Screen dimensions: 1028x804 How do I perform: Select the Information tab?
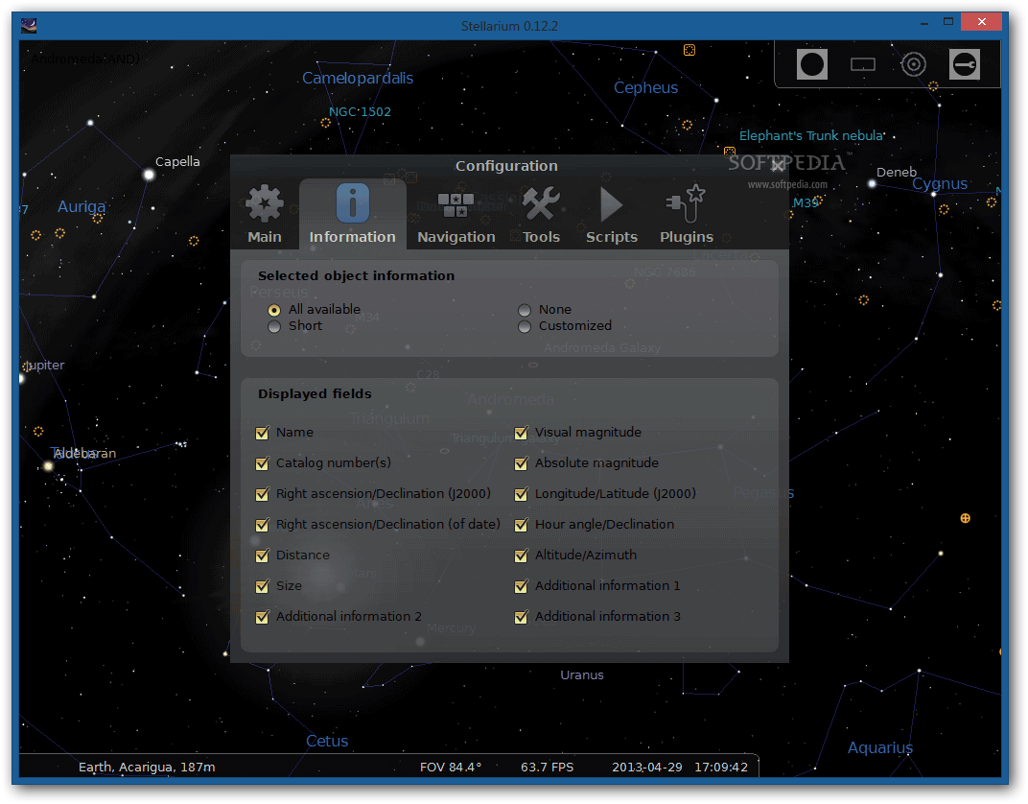(353, 215)
